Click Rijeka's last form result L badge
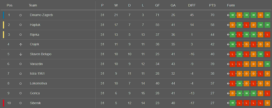This screenshot has height=108, width=272. (267, 35)
